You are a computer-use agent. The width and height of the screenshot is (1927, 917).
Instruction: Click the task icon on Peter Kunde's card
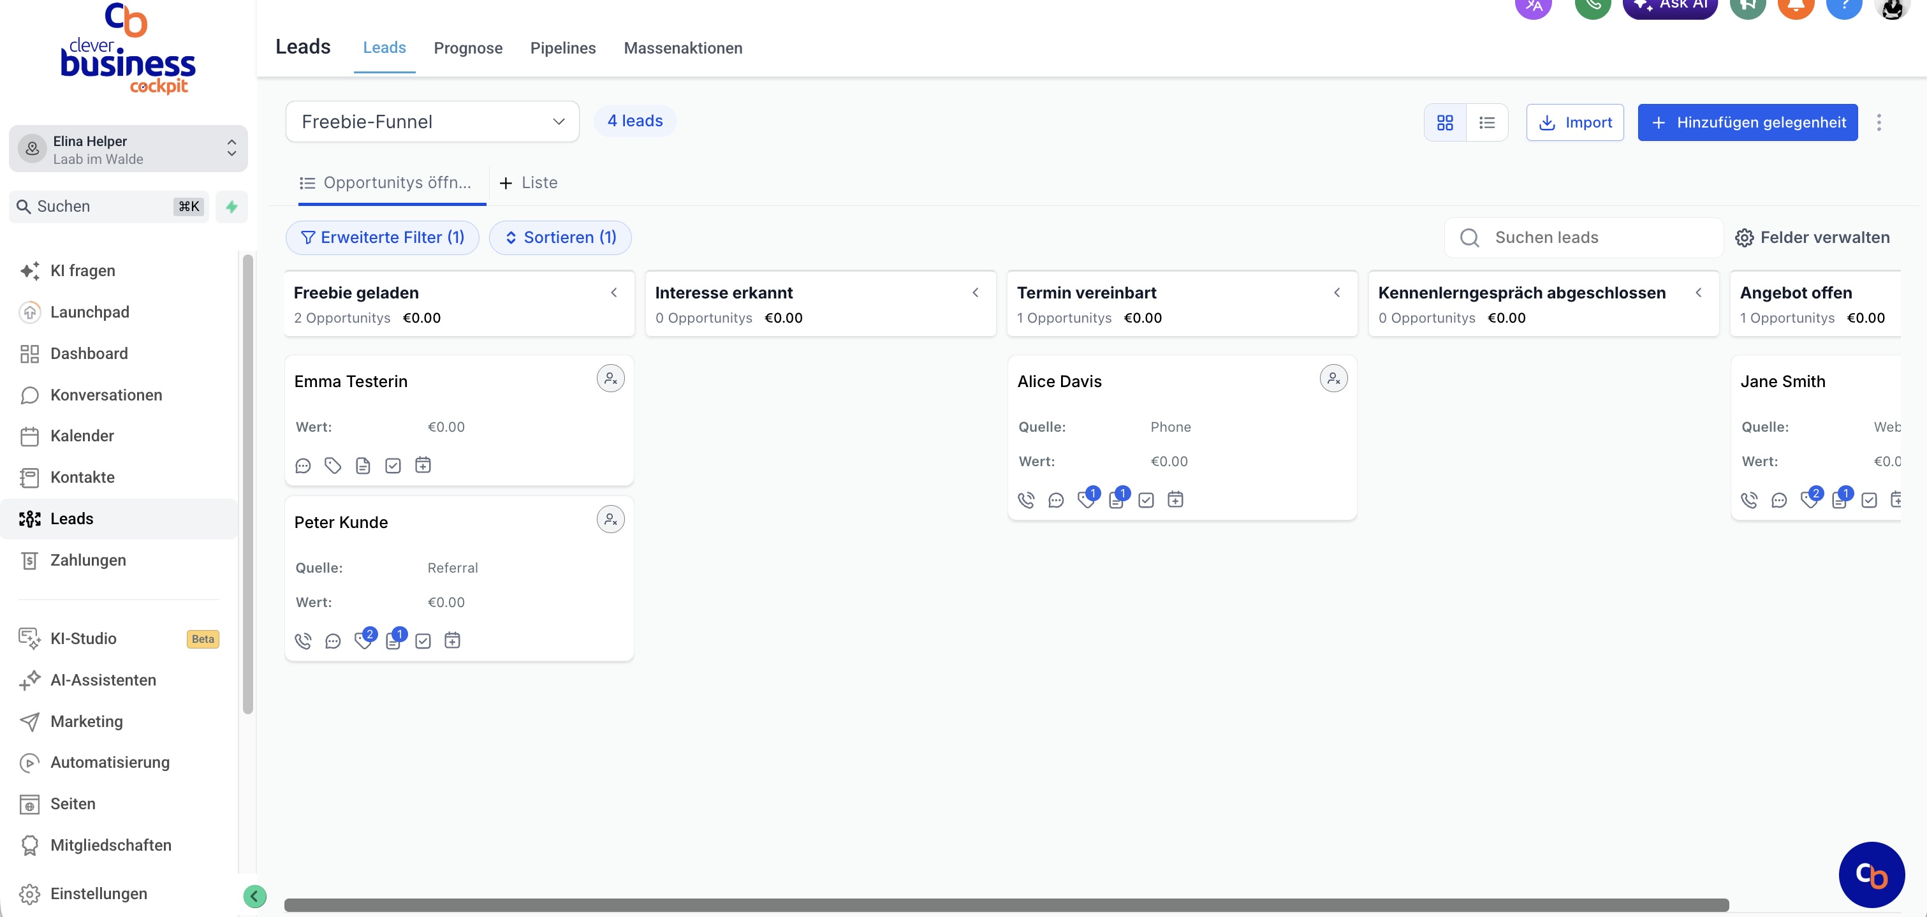point(423,641)
